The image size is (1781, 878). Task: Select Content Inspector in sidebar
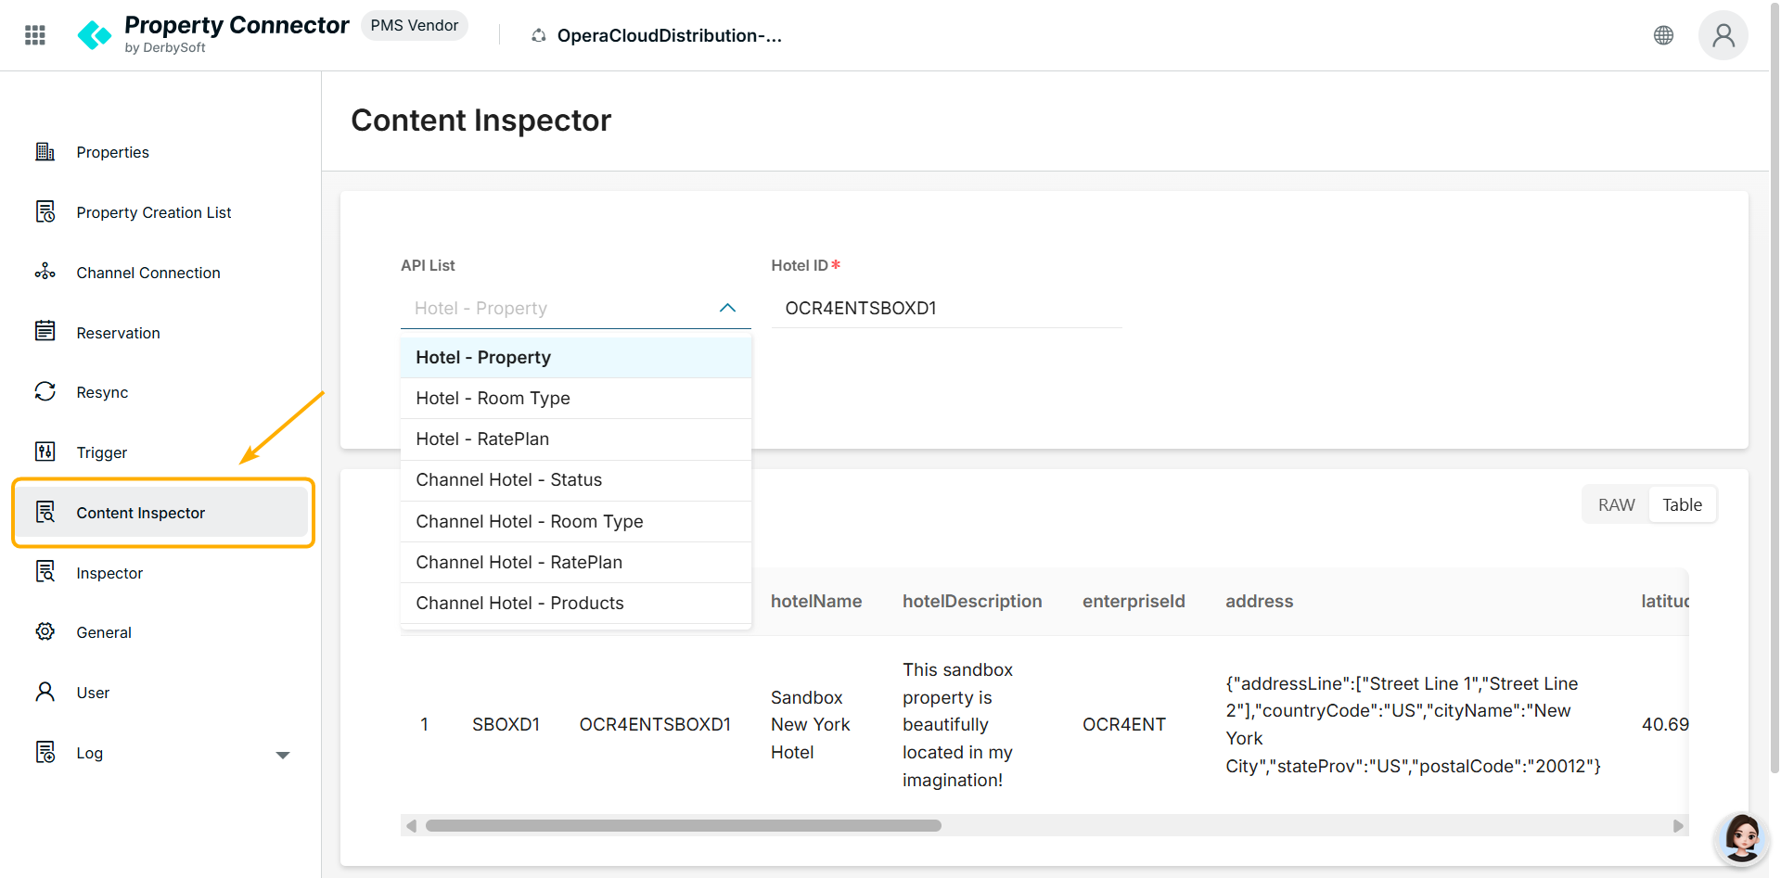point(162,513)
